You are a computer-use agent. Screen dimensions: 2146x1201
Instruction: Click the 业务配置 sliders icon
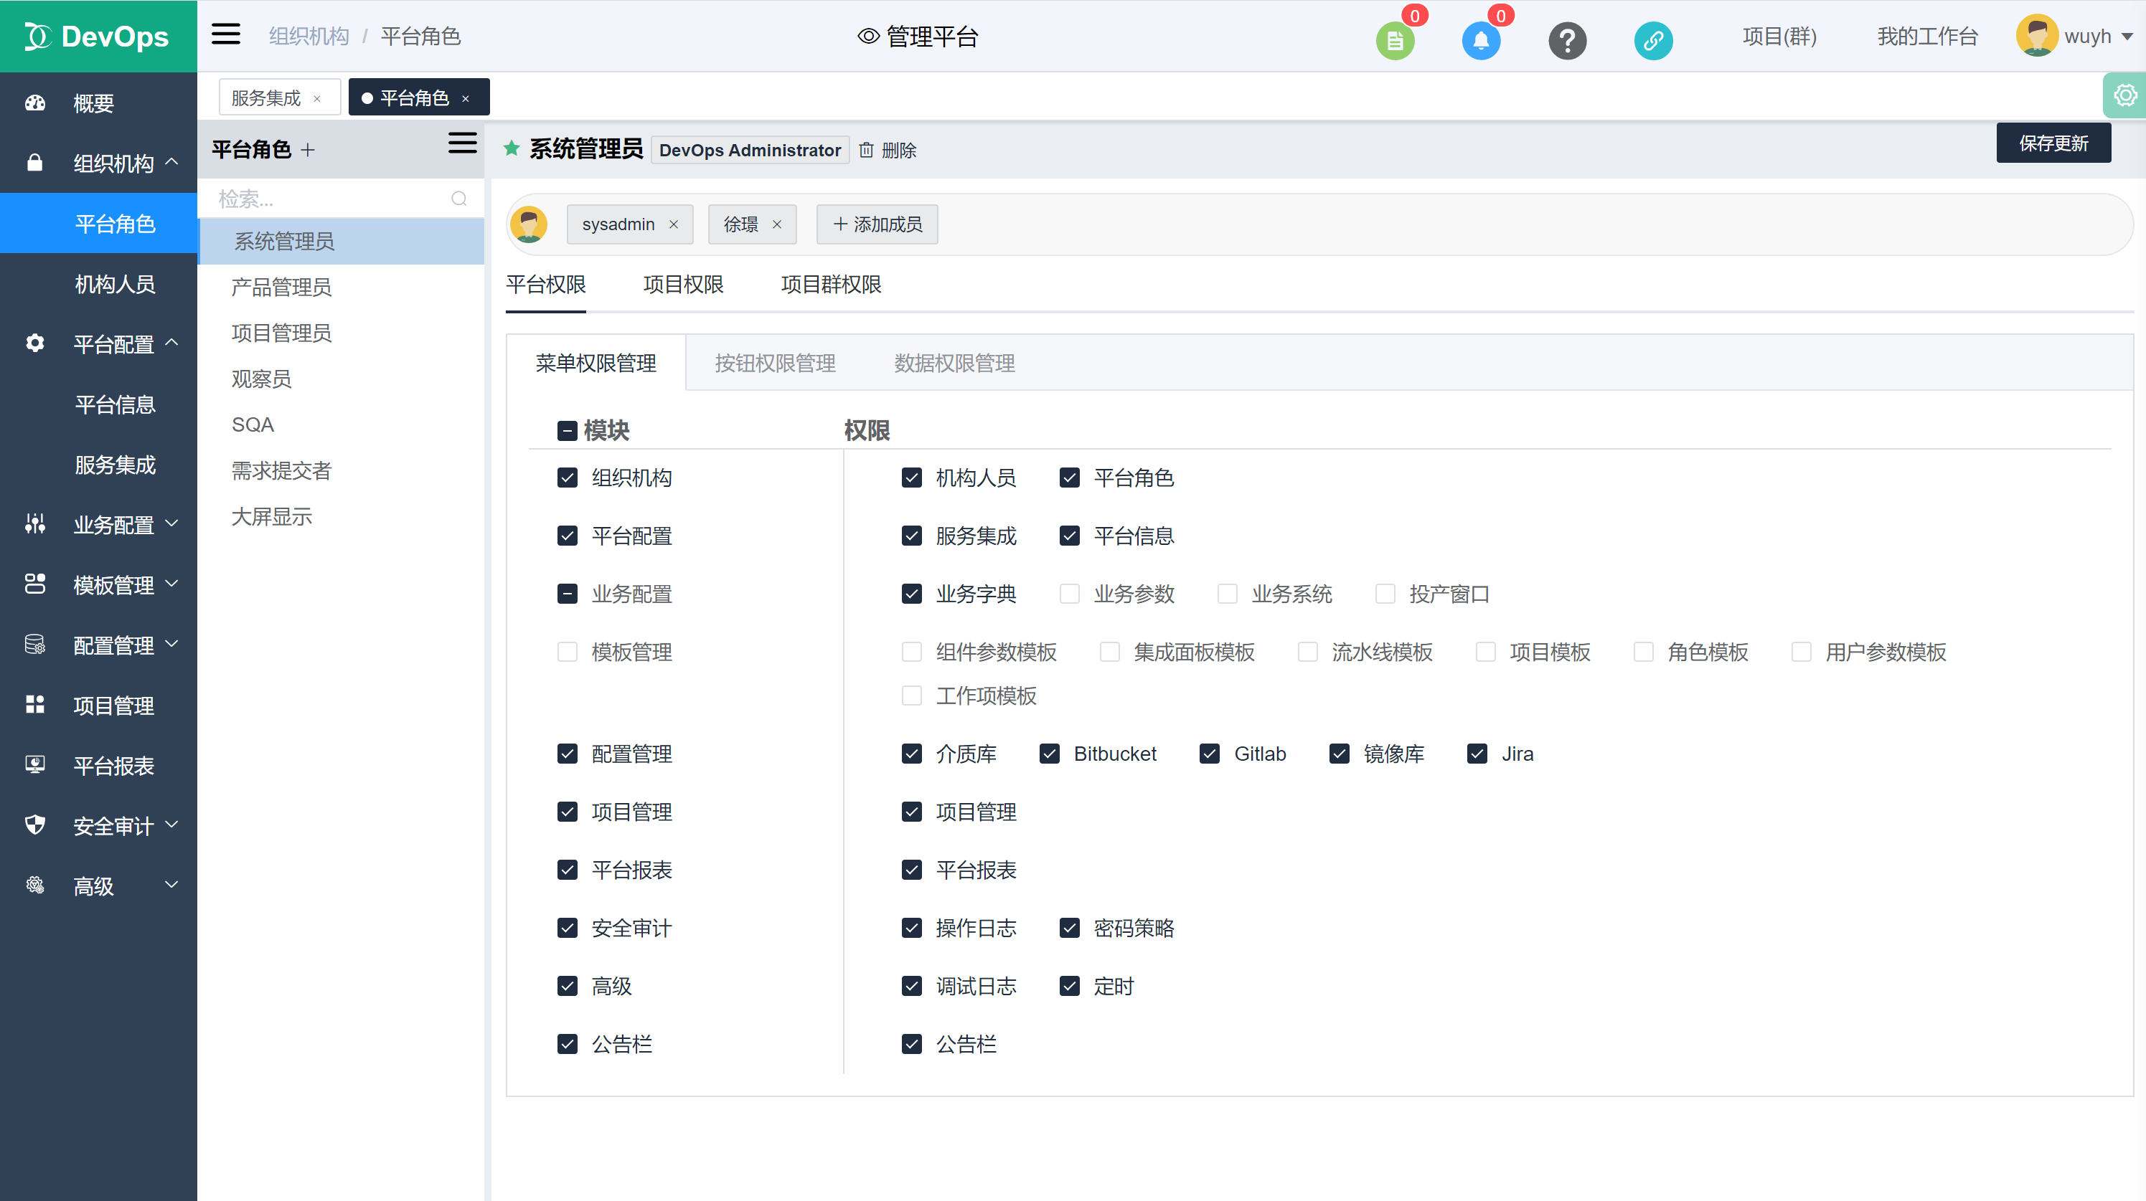[x=34, y=523]
